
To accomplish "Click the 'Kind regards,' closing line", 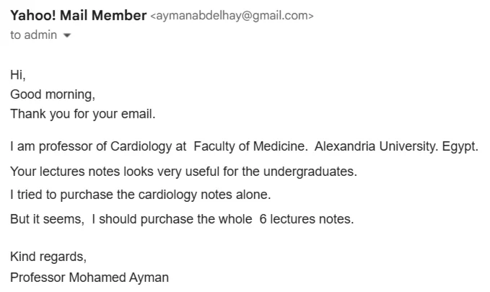I will click(x=48, y=257).
